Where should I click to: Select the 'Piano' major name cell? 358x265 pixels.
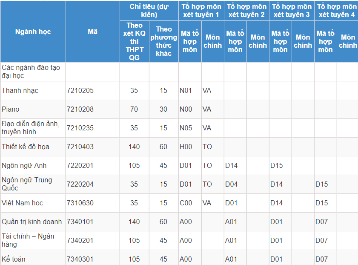11,109
